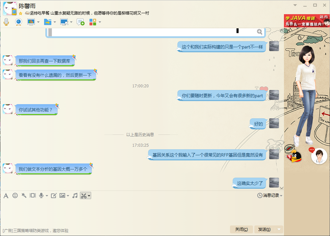
Task: Expand the screenshot scissors dropdown arrow
Action: click(x=89, y=196)
